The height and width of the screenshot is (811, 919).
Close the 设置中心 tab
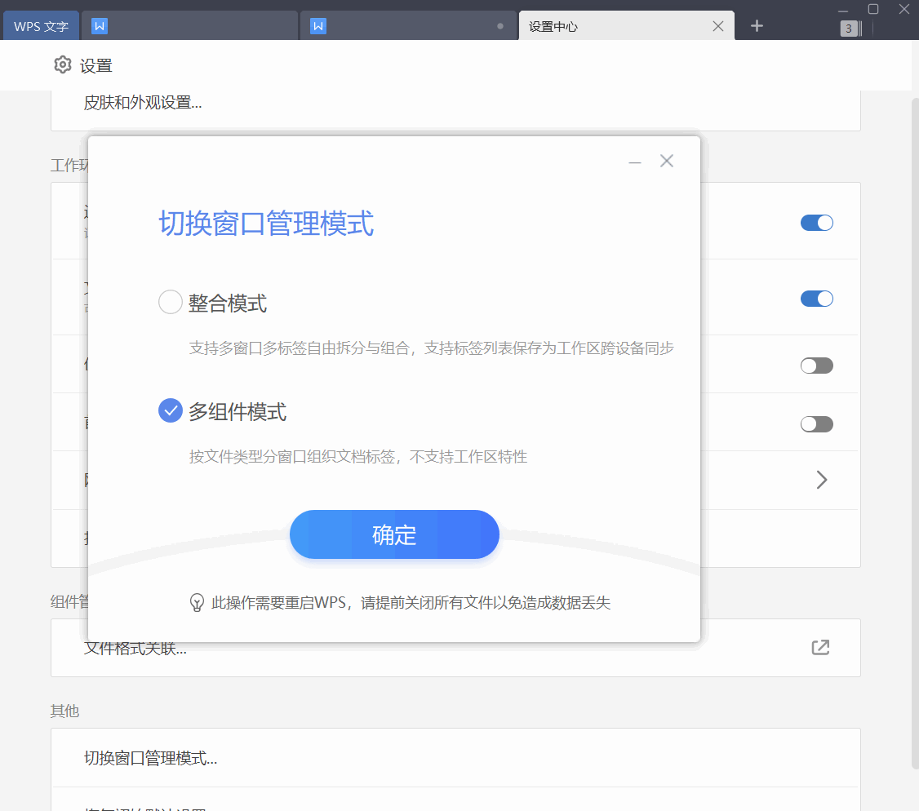tap(718, 26)
